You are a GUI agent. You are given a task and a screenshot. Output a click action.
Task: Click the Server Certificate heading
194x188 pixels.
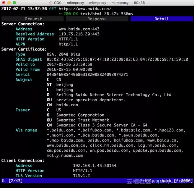24,49
